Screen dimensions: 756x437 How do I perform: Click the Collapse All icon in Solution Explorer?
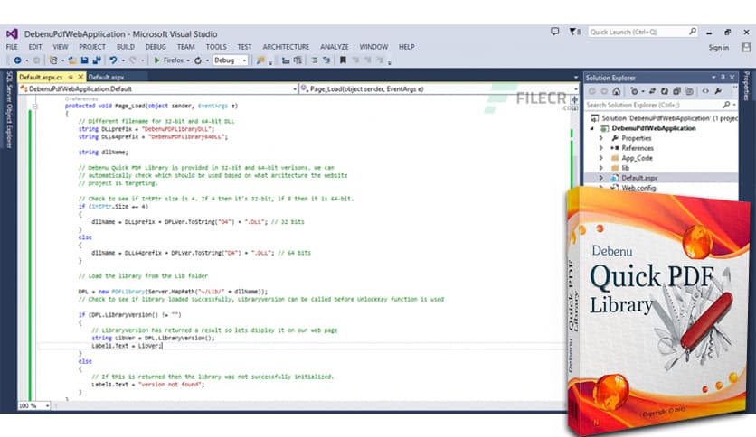pyautogui.click(x=676, y=91)
